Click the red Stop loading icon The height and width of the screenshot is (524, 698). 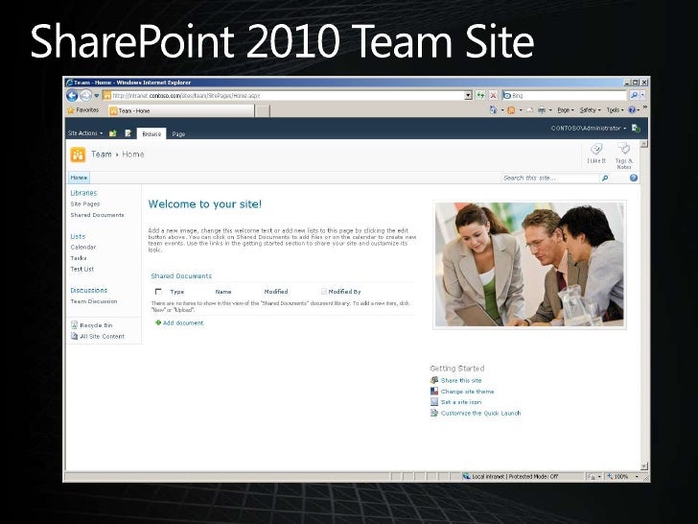[x=493, y=95]
